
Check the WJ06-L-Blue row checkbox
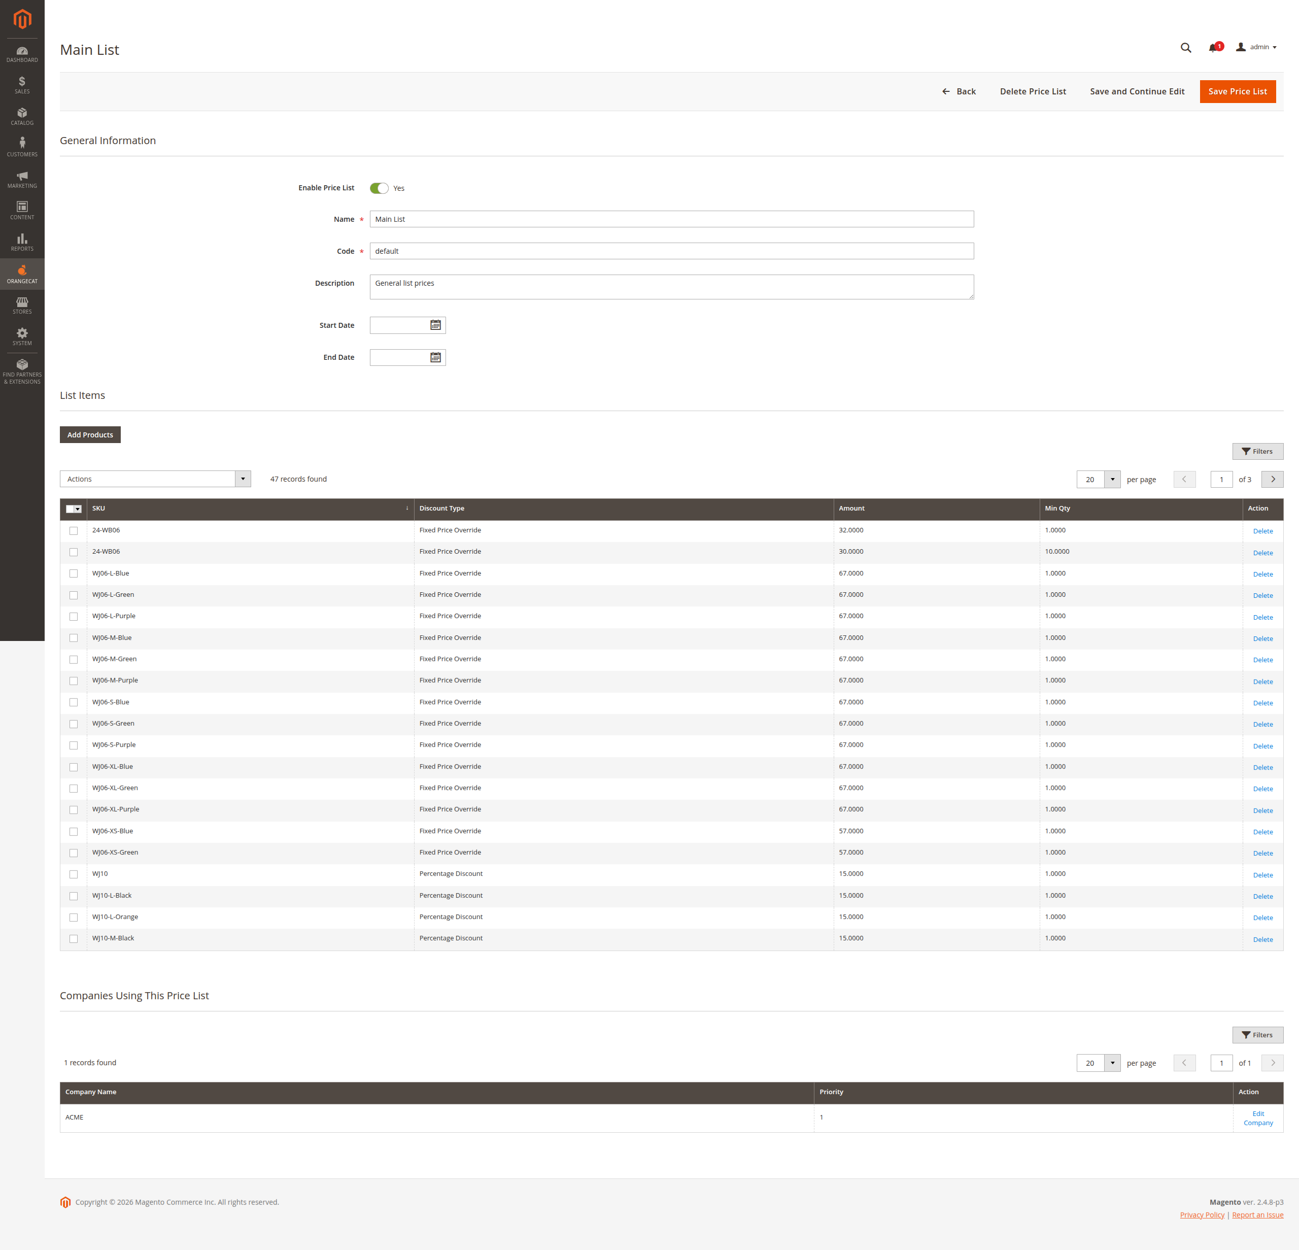(74, 574)
